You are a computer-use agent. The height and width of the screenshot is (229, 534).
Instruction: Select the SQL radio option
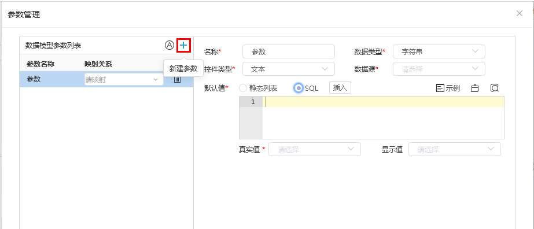click(x=306, y=88)
